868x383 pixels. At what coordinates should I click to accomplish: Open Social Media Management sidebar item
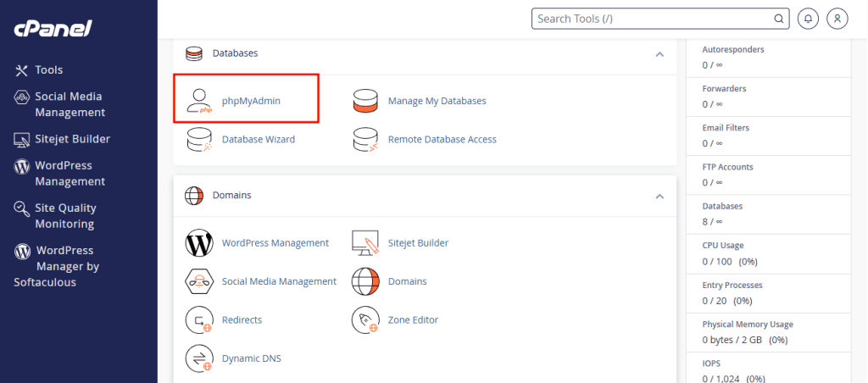(x=70, y=104)
